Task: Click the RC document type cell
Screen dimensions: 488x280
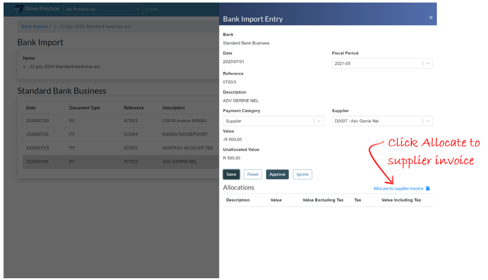Action: [x=72, y=120]
